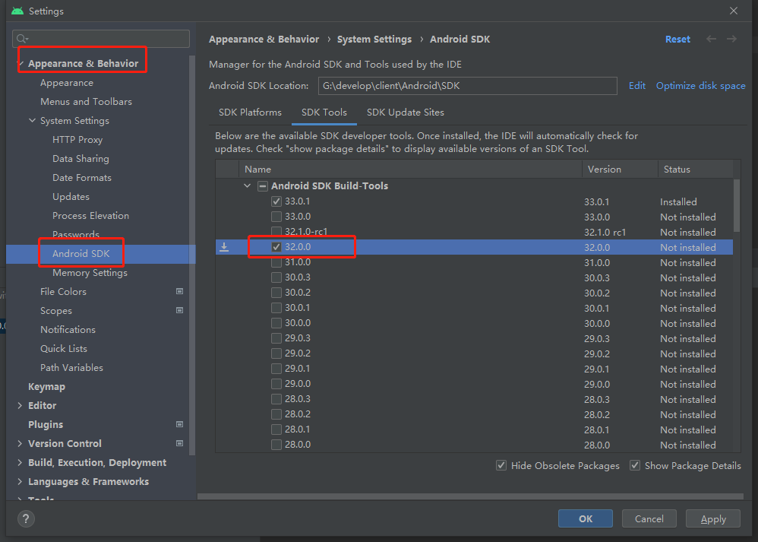This screenshot has width=758, height=542.
Task: Focus the settings search field
Action: coord(101,39)
